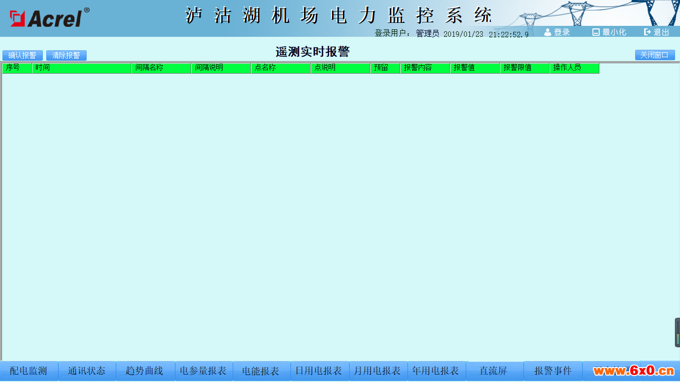Click the 间隔说明 column header
This screenshot has height=382, width=680.
[x=221, y=68]
